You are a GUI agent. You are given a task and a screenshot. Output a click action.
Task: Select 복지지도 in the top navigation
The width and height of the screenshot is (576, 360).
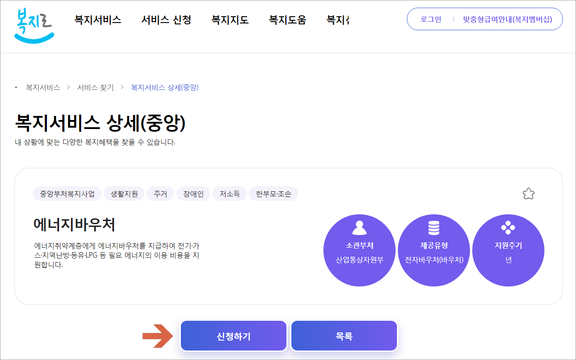coord(229,20)
